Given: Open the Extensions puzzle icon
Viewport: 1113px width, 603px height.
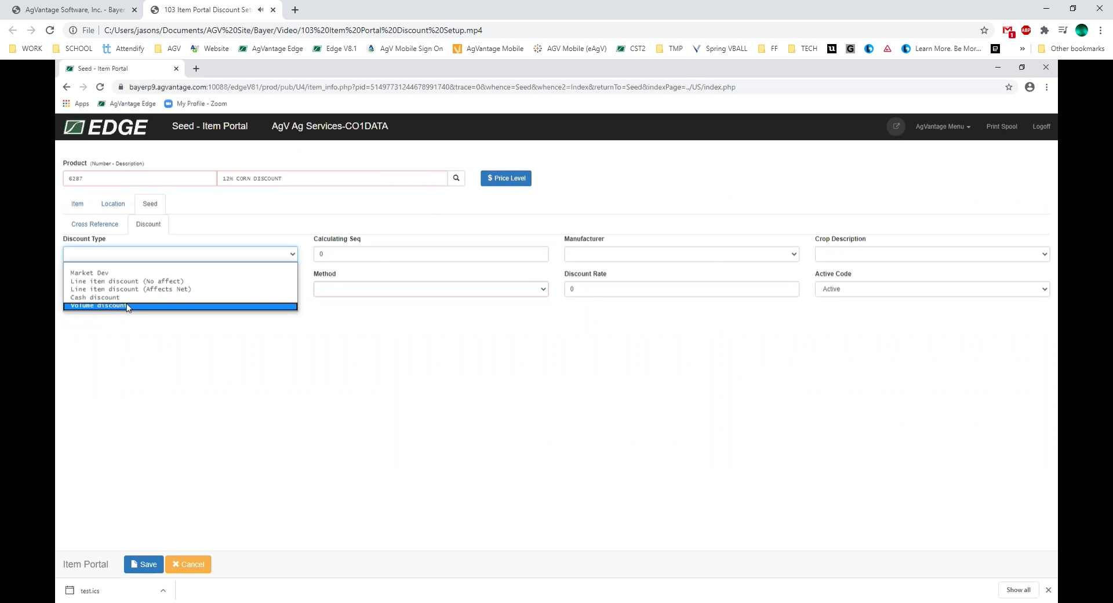Looking at the screenshot, I should pyautogui.click(x=1045, y=30).
